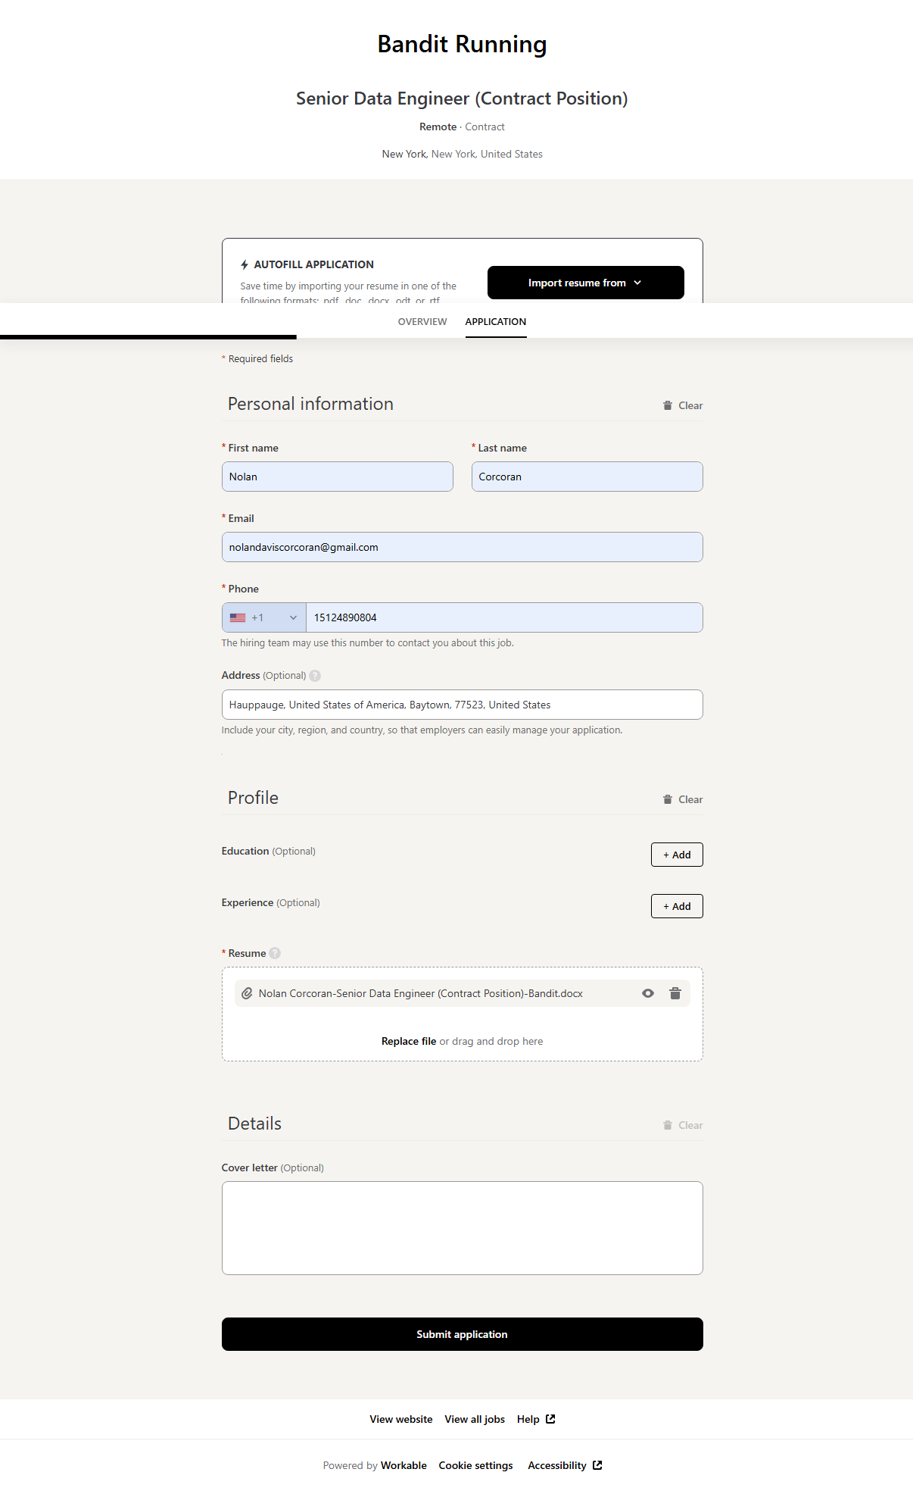Open the phone country code dropdown

(x=263, y=617)
